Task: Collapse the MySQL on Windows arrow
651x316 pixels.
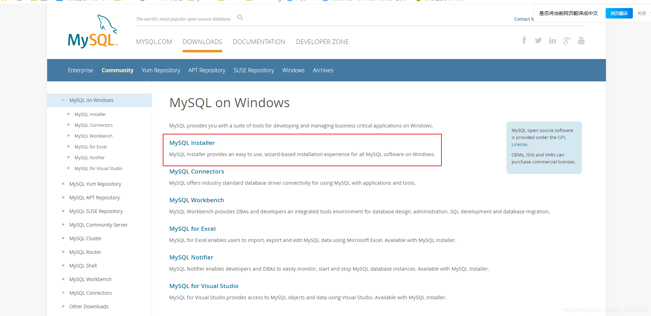Action: [63, 100]
